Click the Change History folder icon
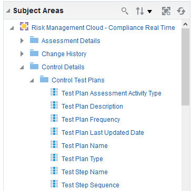The height and width of the screenshot is (191, 192). point(34,52)
